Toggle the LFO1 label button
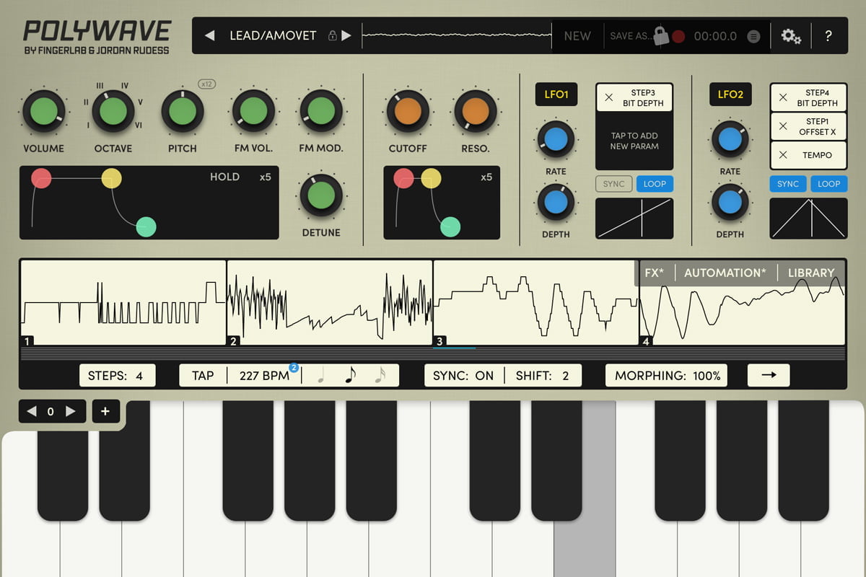 (x=556, y=94)
